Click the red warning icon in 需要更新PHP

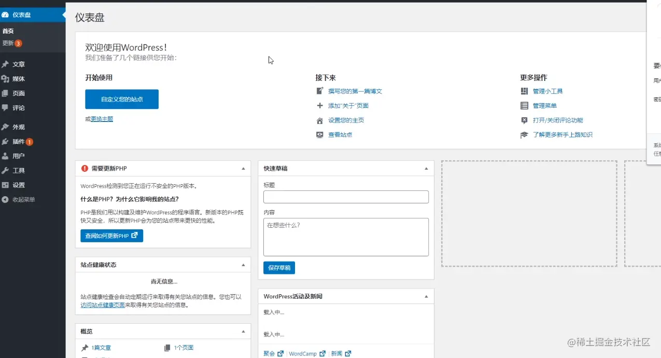pos(85,168)
